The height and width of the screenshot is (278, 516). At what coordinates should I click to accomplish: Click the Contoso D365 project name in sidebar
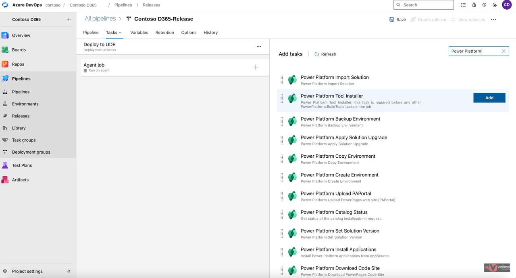click(26, 19)
